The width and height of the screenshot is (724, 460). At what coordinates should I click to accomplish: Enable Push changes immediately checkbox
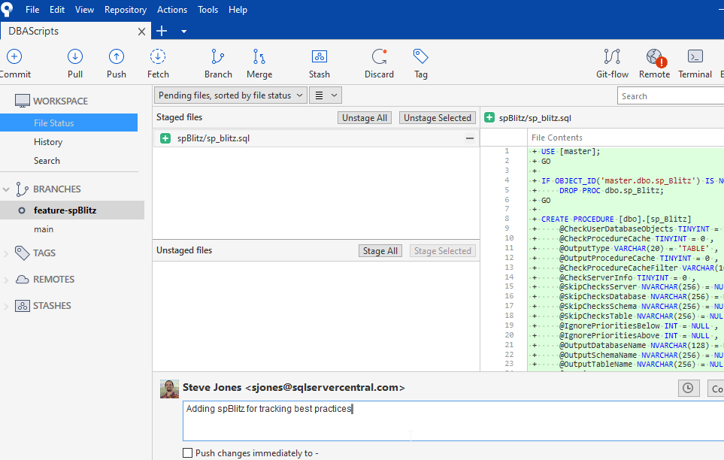(188, 453)
